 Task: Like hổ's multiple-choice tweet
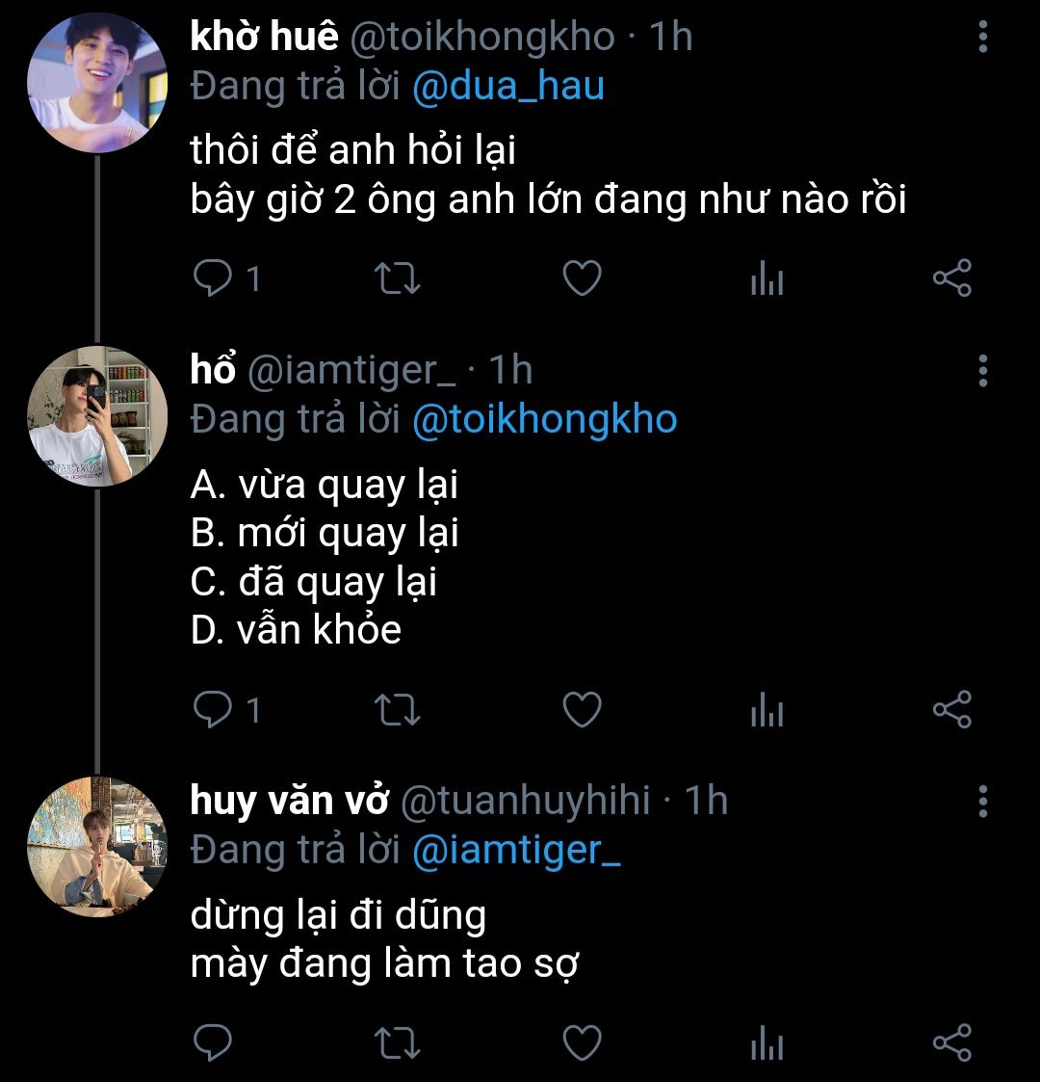point(582,711)
